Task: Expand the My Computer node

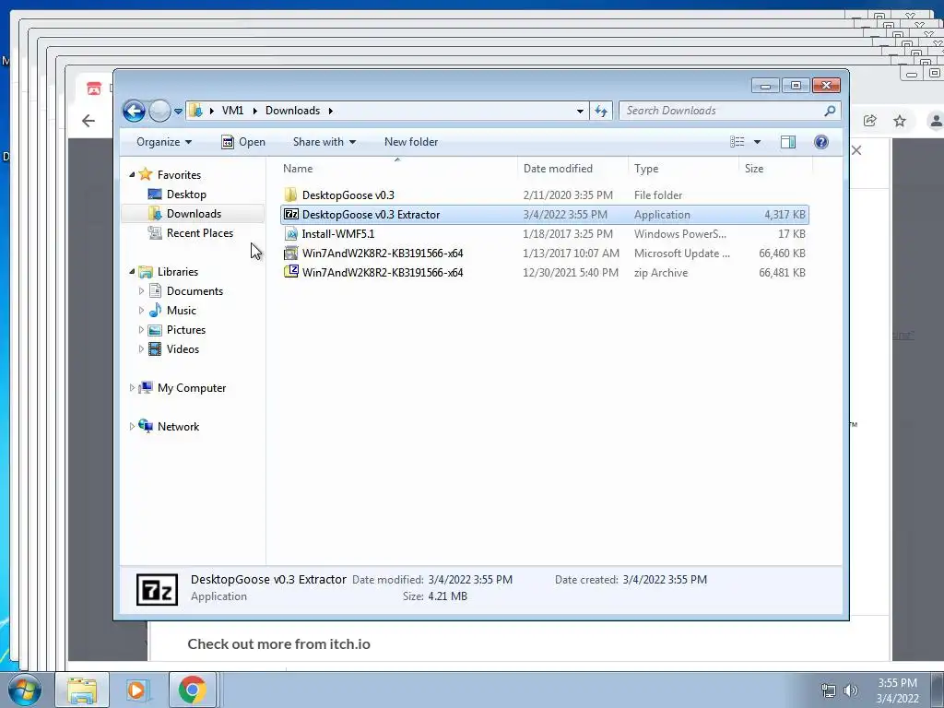Action: 132,388
